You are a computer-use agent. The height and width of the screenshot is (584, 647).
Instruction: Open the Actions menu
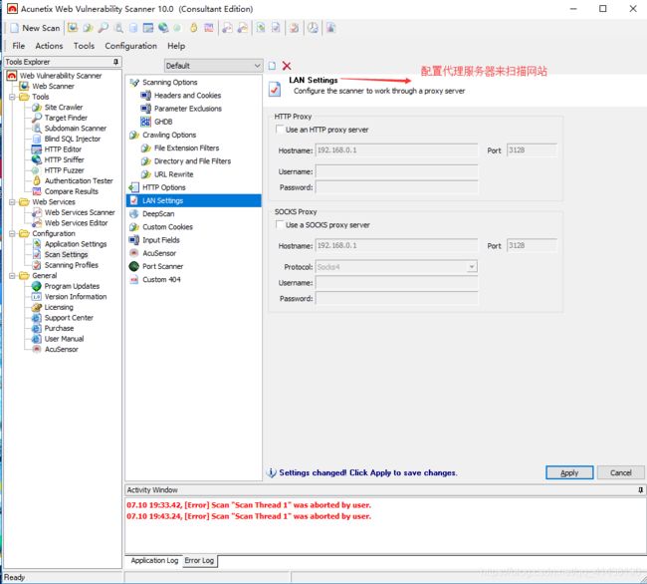49,46
